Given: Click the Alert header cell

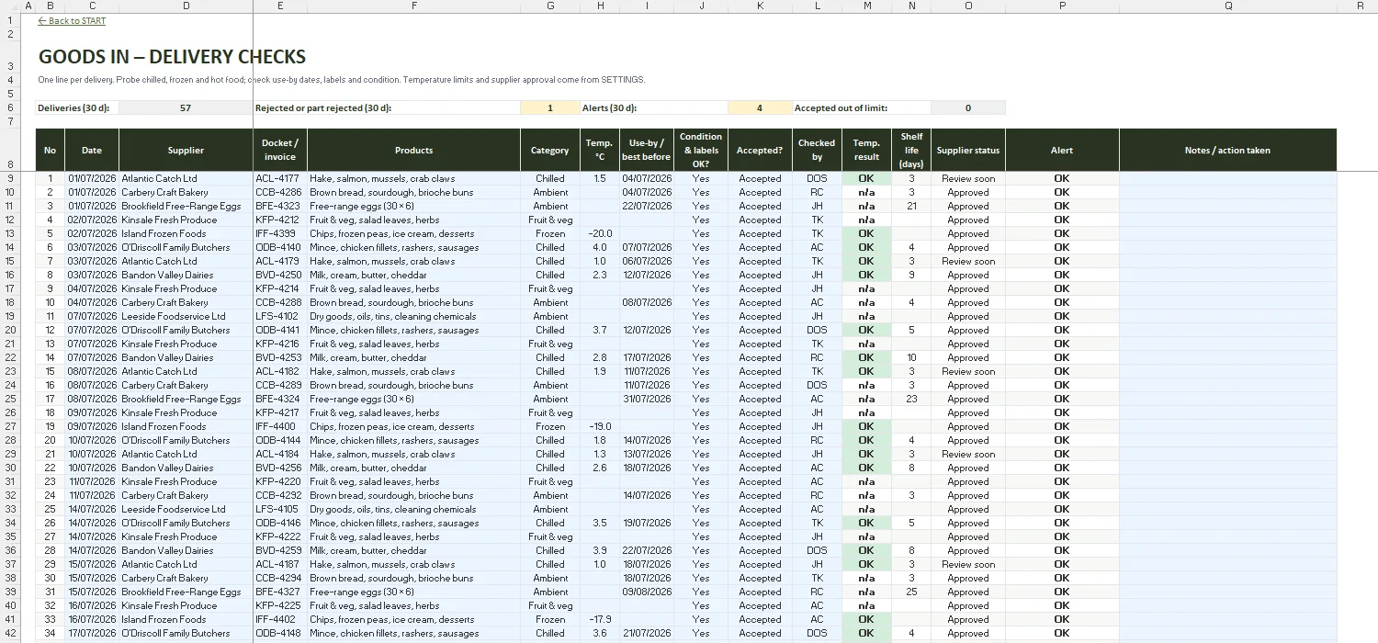Looking at the screenshot, I should click(x=1062, y=150).
